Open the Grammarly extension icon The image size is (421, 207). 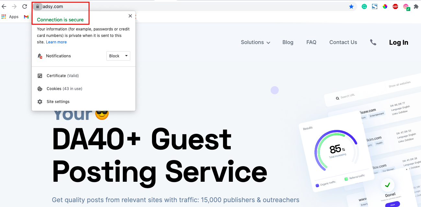(x=364, y=6)
